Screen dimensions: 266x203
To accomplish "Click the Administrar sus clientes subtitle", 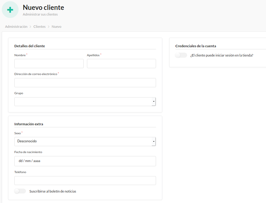I will click(x=40, y=14).
